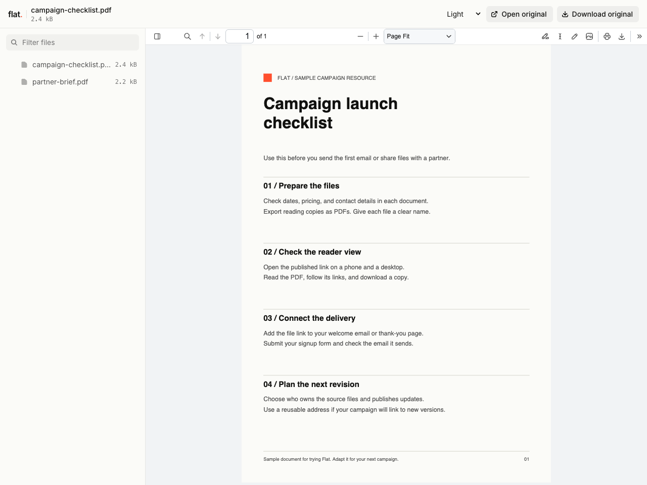Click the Download original button

(x=598, y=14)
